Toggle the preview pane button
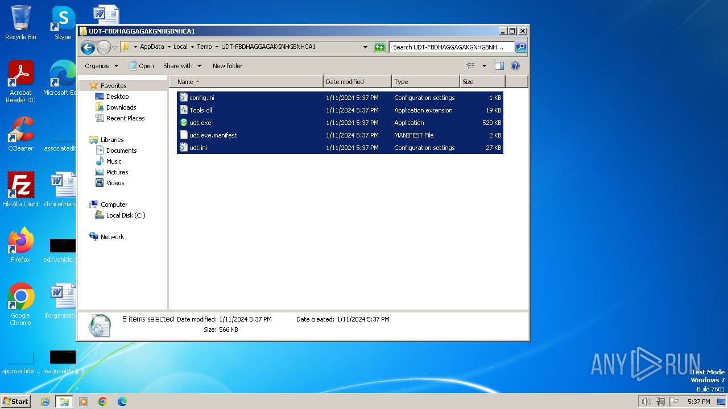The width and height of the screenshot is (728, 409). point(499,66)
